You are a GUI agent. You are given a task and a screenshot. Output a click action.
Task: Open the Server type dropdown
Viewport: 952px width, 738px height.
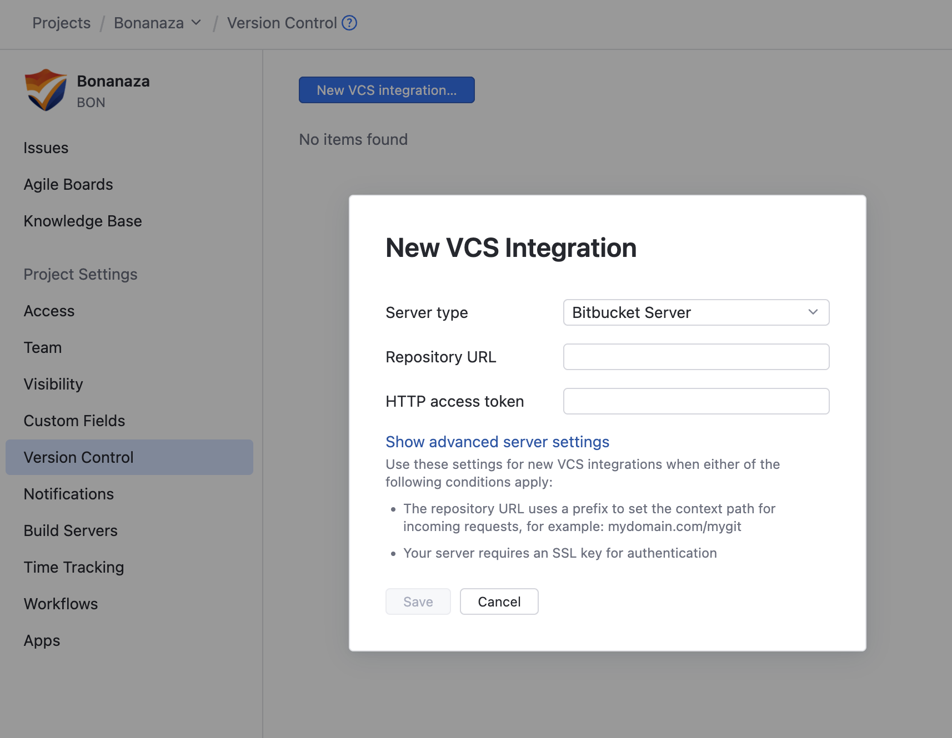click(x=695, y=312)
